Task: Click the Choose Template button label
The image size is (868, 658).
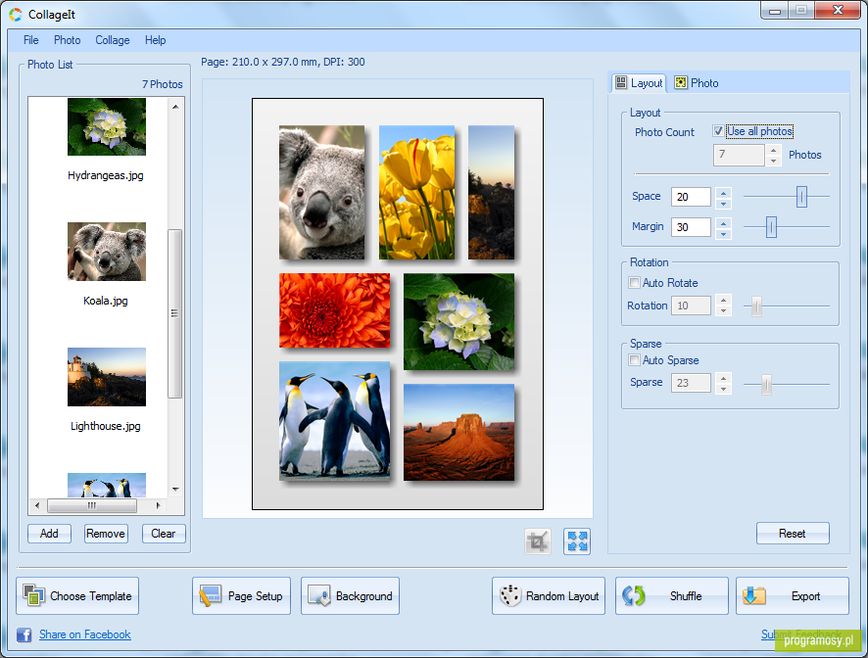Action: [91, 596]
